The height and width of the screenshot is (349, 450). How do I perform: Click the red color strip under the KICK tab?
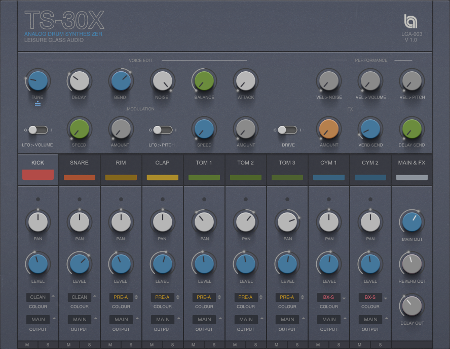coord(37,174)
